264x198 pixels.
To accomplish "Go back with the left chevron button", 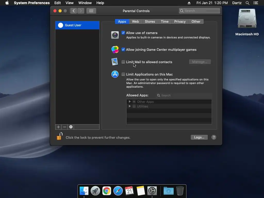I will tap(73, 11).
